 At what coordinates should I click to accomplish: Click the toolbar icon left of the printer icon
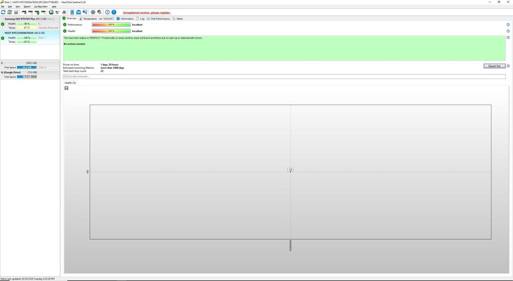(57, 12)
